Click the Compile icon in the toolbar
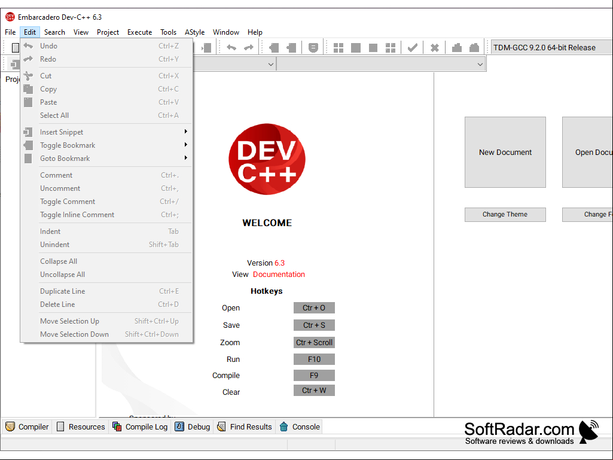Viewport: 613px width, 460px height. [338, 48]
